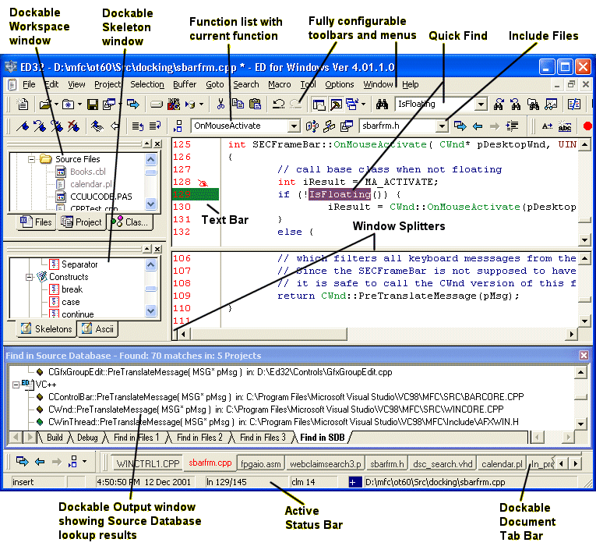The height and width of the screenshot is (546, 596).
Task: Click the abc spell check icon
Action: point(565,126)
